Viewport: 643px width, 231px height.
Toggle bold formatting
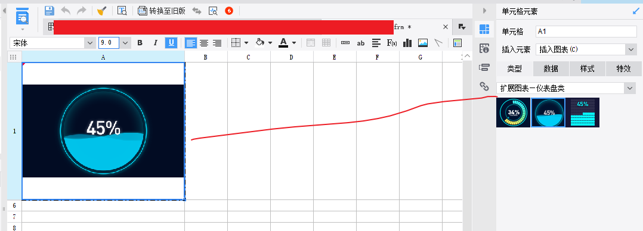140,43
